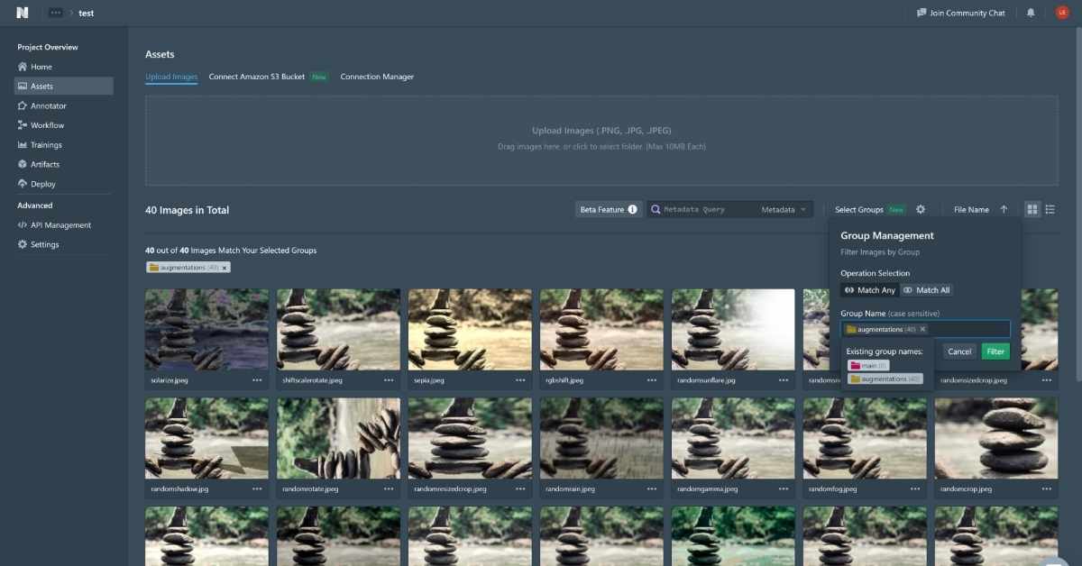This screenshot has width=1082, height=566.
Task: Switch to Connection Manager tab
Action: tap(377, 77)
